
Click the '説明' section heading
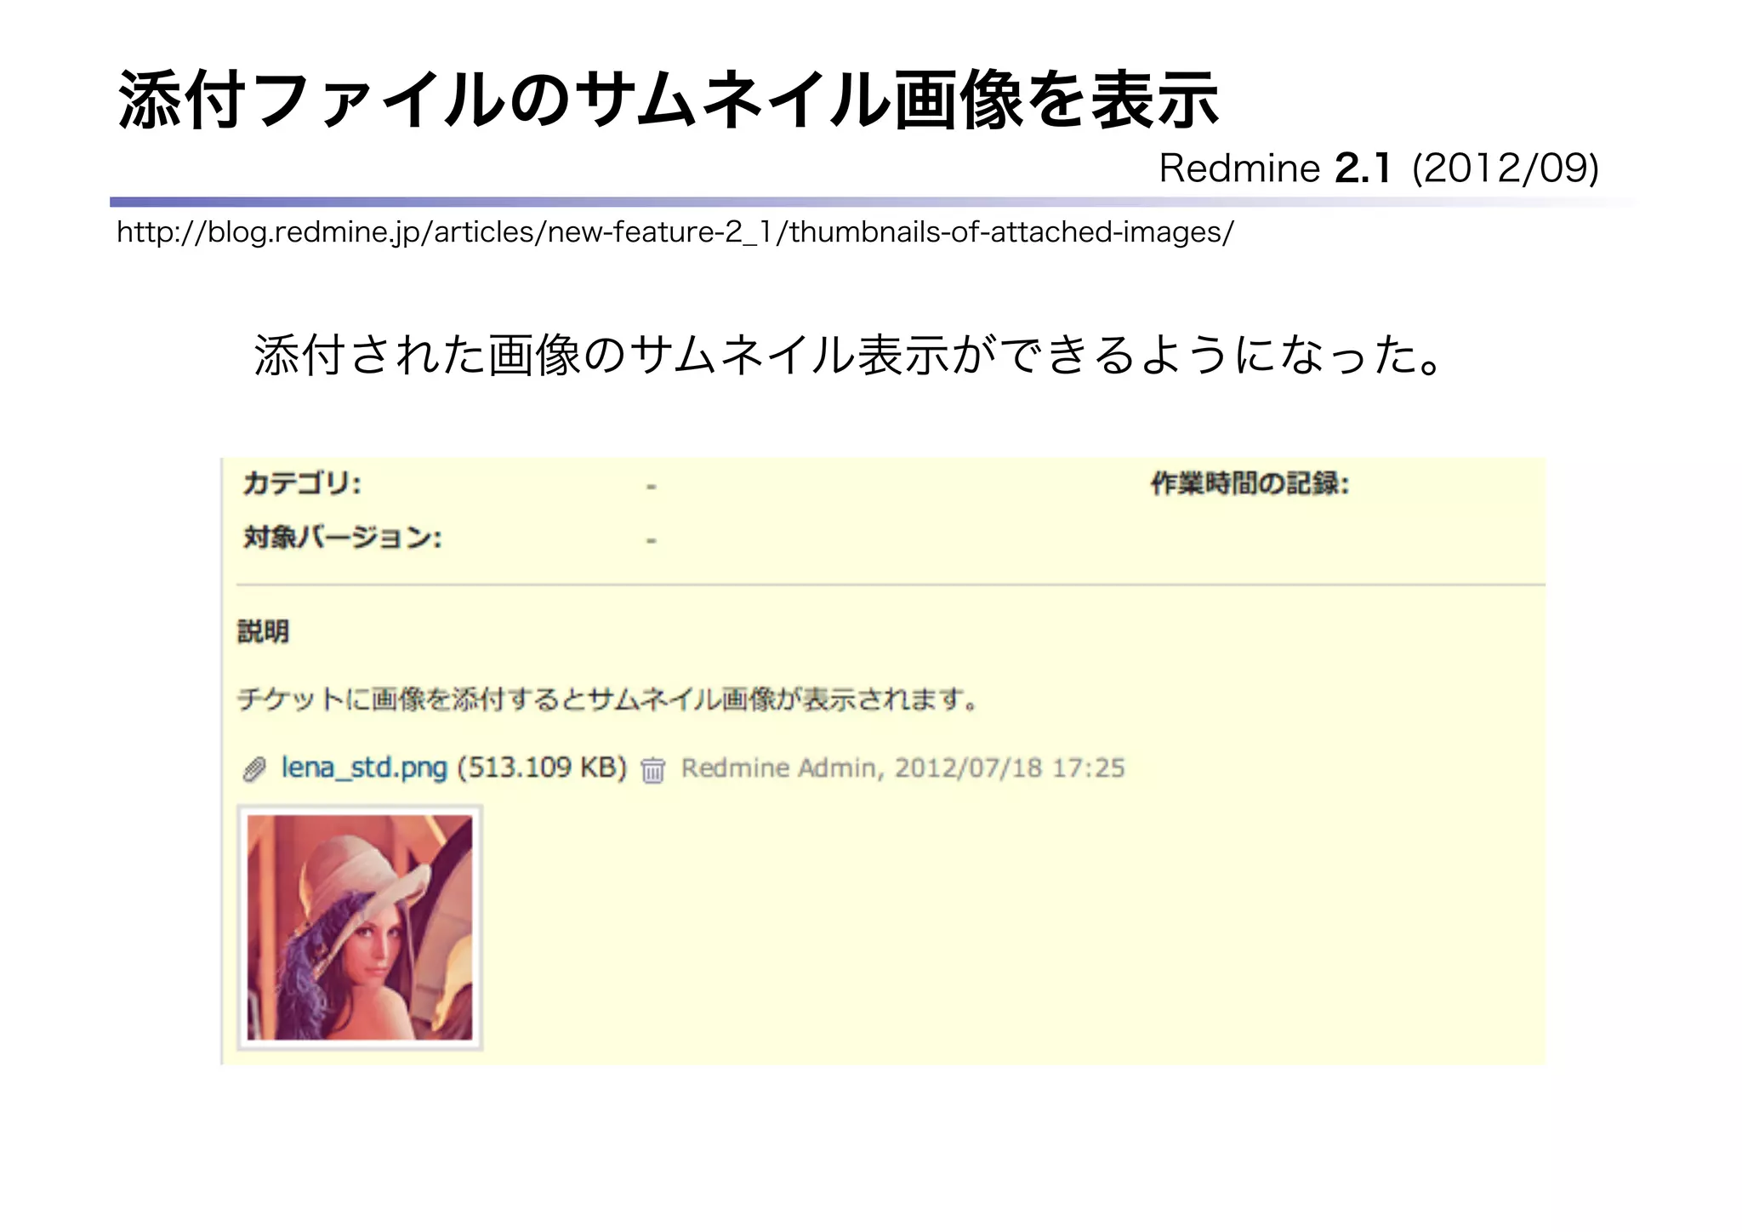pos(263,631)
